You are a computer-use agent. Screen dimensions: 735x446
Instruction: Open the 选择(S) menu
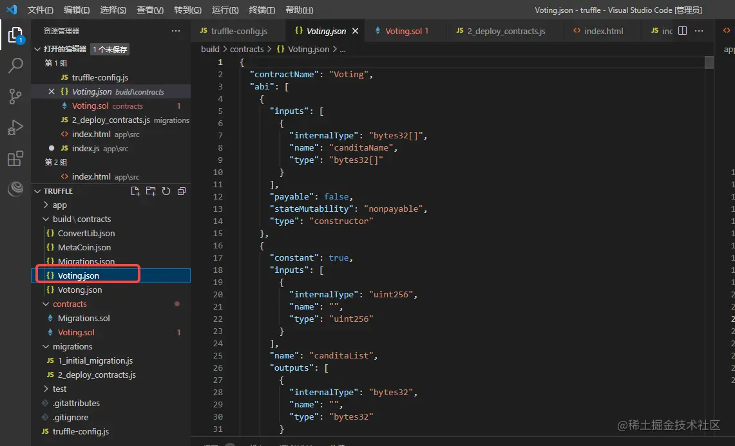113,10
